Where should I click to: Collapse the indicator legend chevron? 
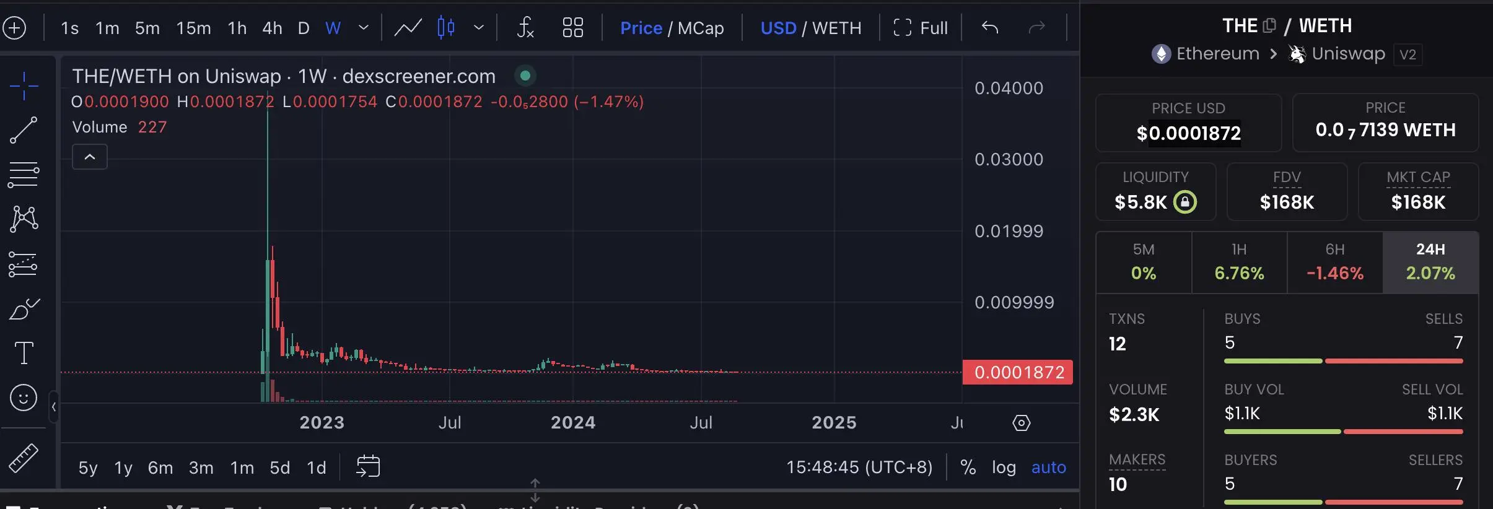(x=90, y=157)
